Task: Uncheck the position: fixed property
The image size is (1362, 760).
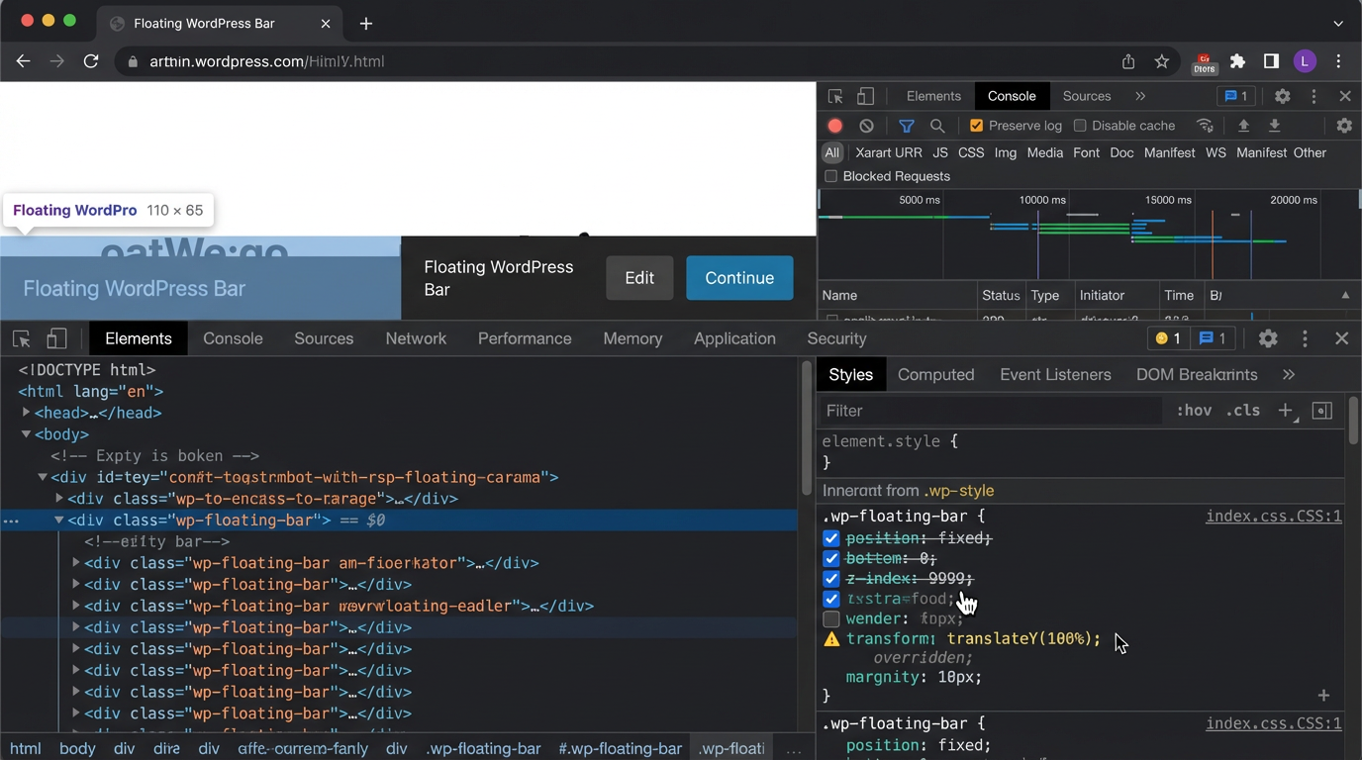Action: tap(831, 538)
